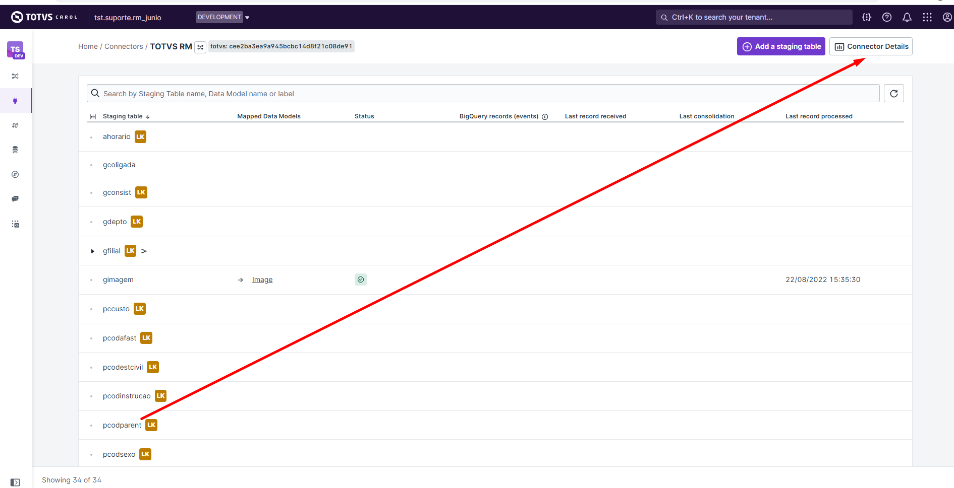The image size is (954, 488).
Task: Open the Connectors plug sidebar icon
Action: click(x=15, y=101)
